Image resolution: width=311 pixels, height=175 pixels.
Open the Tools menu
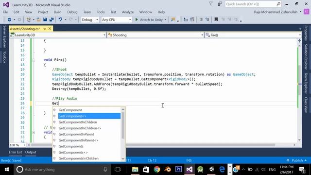point(101,12)
